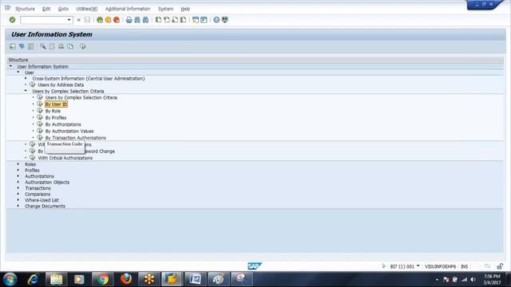Image resolution: width=511 pixels, height=287 pixels.
Task: Run the By Role report icon
Action: tap(40, 111)
